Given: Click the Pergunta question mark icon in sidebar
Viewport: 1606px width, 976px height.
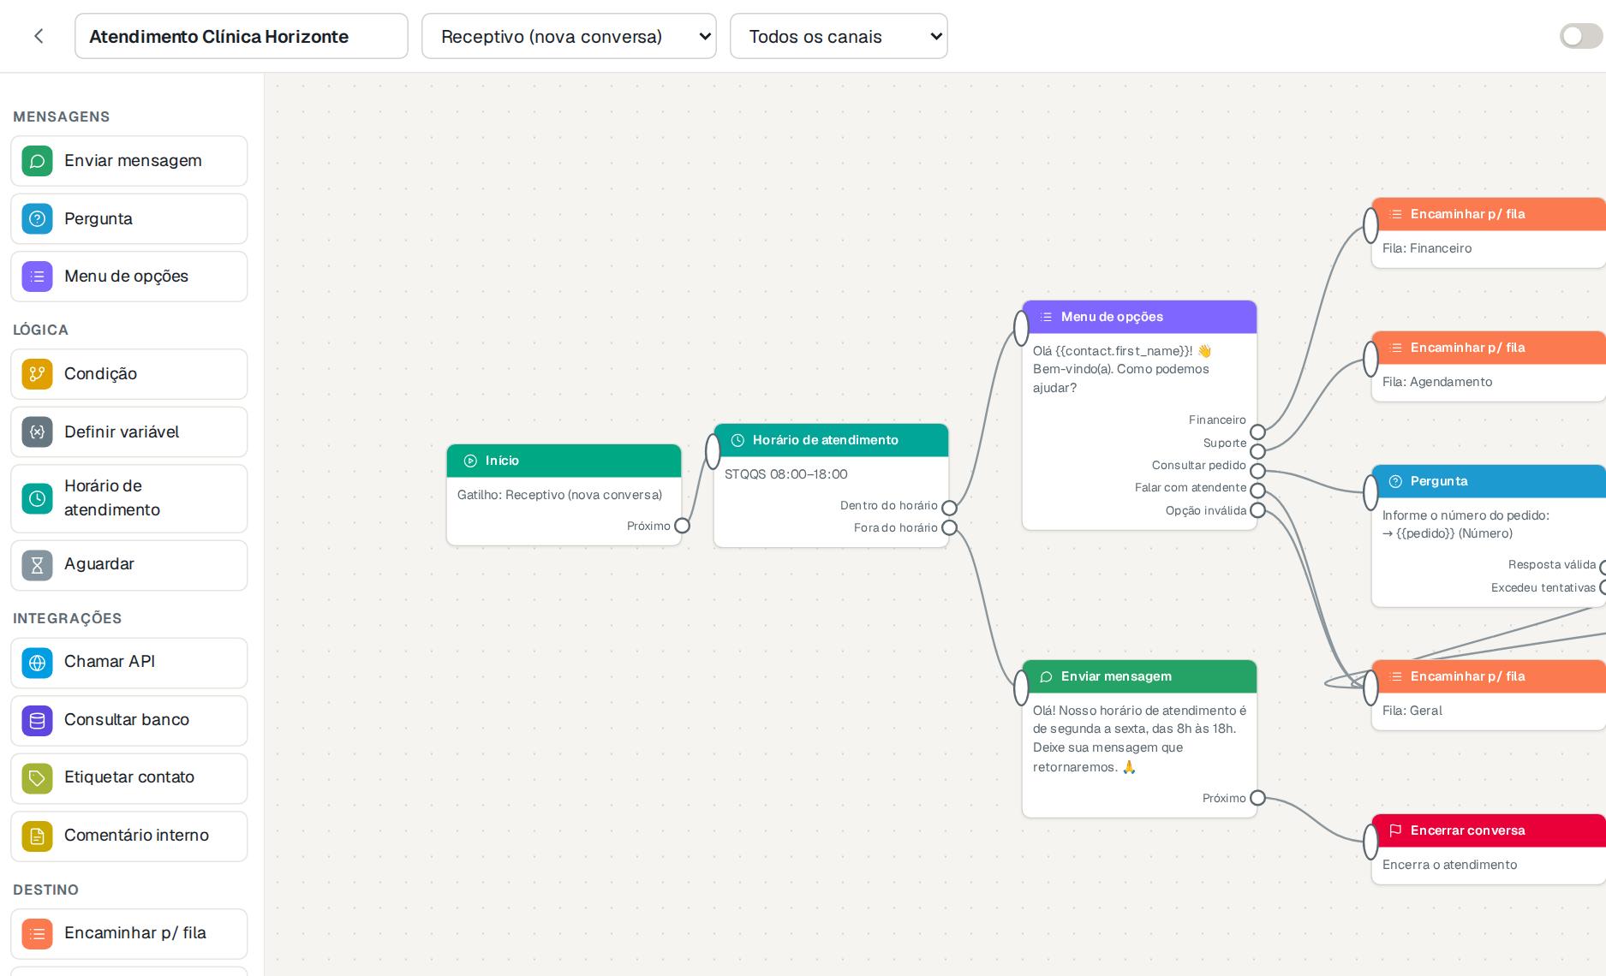Looking at the screenshot, I should (37, 219).
